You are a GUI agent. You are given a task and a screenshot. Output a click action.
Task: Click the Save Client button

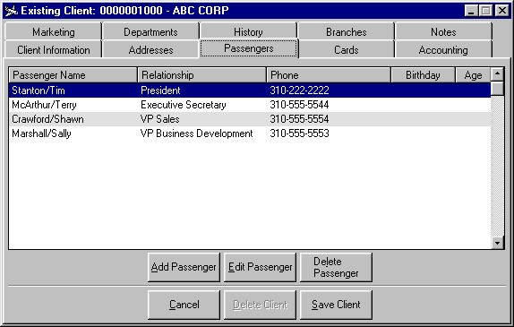point(336,305)
